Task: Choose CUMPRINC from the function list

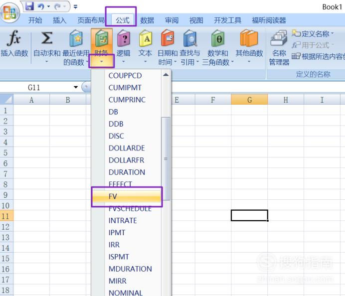Action: 126,100
